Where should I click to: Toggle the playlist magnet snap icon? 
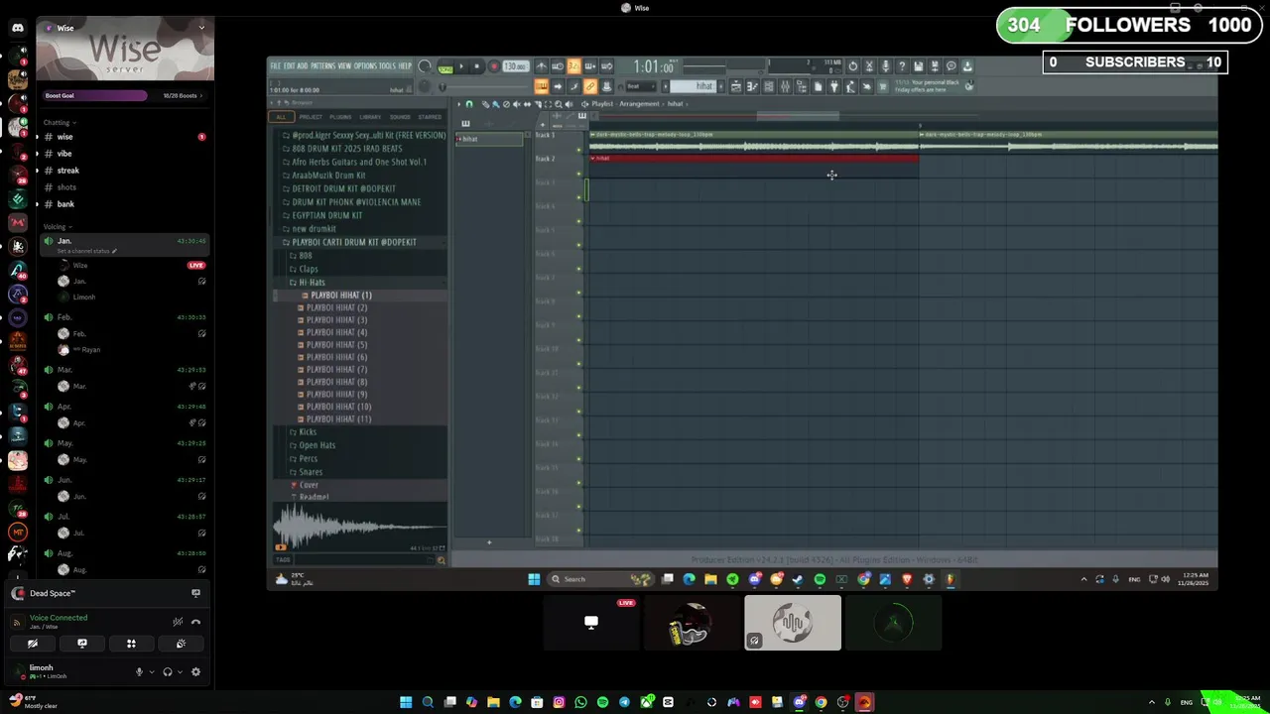tap(469, 104)
